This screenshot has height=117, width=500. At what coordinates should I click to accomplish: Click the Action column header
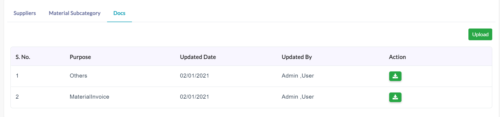pos(397,57)
